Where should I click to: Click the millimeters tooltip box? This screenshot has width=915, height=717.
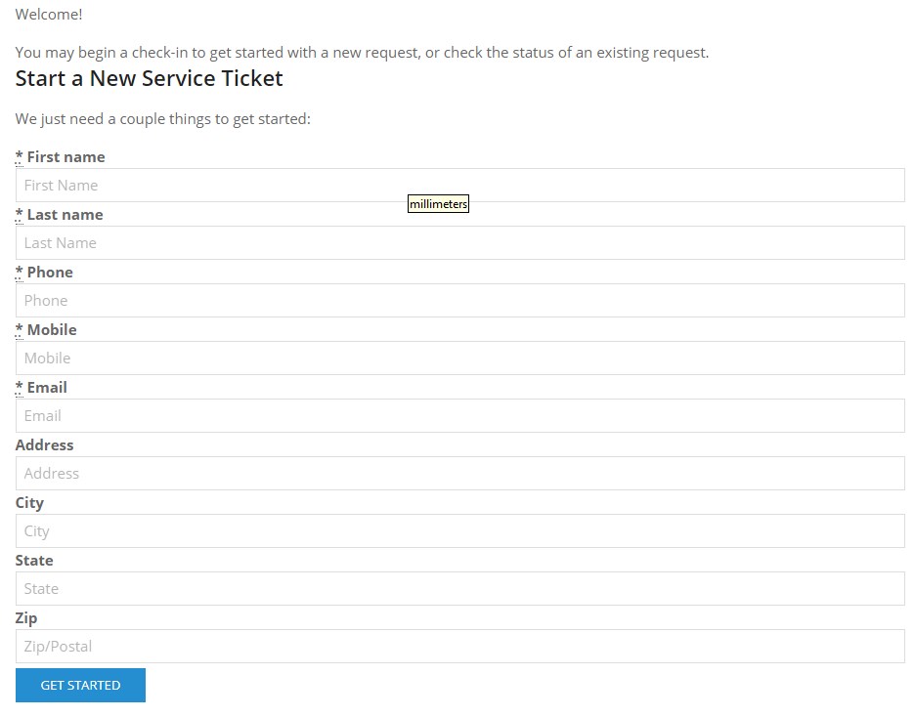(438, 204)
